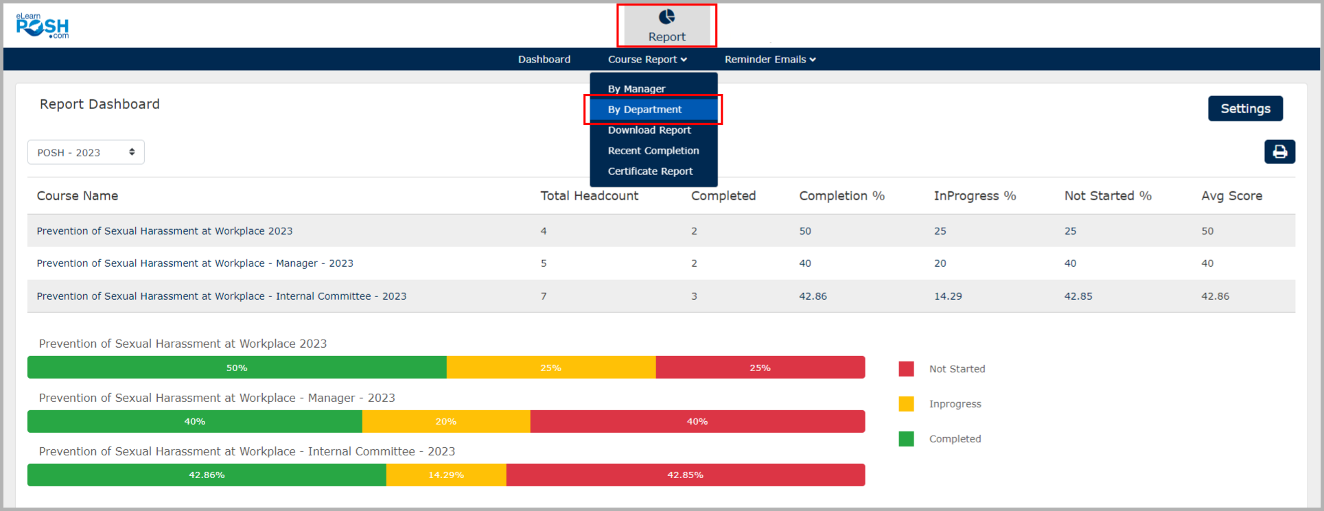
Task: Click the green Completed legend swatch
Action: pyautogui.click(x=906, y=439)
